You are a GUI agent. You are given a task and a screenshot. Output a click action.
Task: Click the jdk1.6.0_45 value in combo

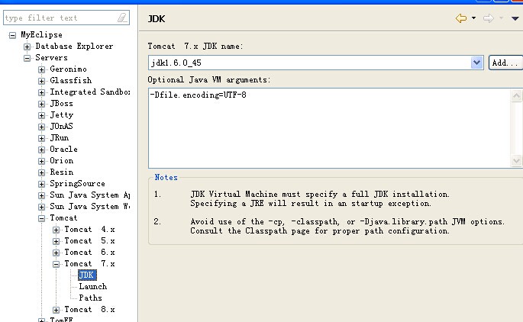[x=176, y=63]
